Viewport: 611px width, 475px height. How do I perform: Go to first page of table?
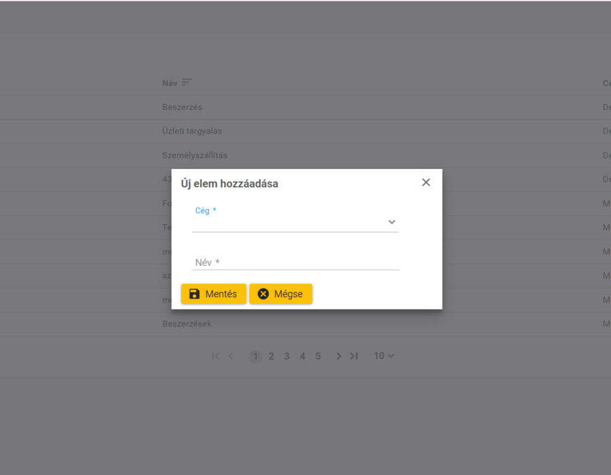click(x=215, y=356)
